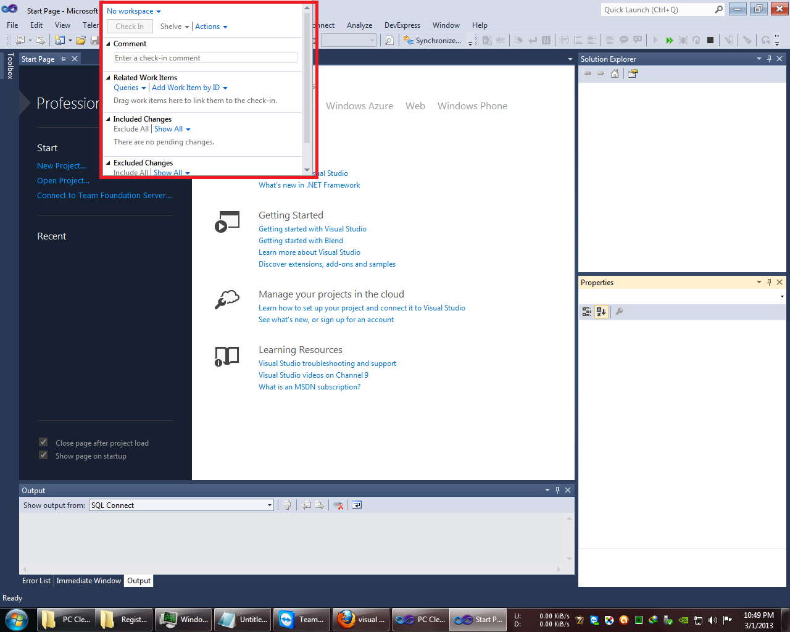This screenshot has height=632, width=790.
Task: Click the Categorized icon in the Properties panel
Action: (587, 312)
